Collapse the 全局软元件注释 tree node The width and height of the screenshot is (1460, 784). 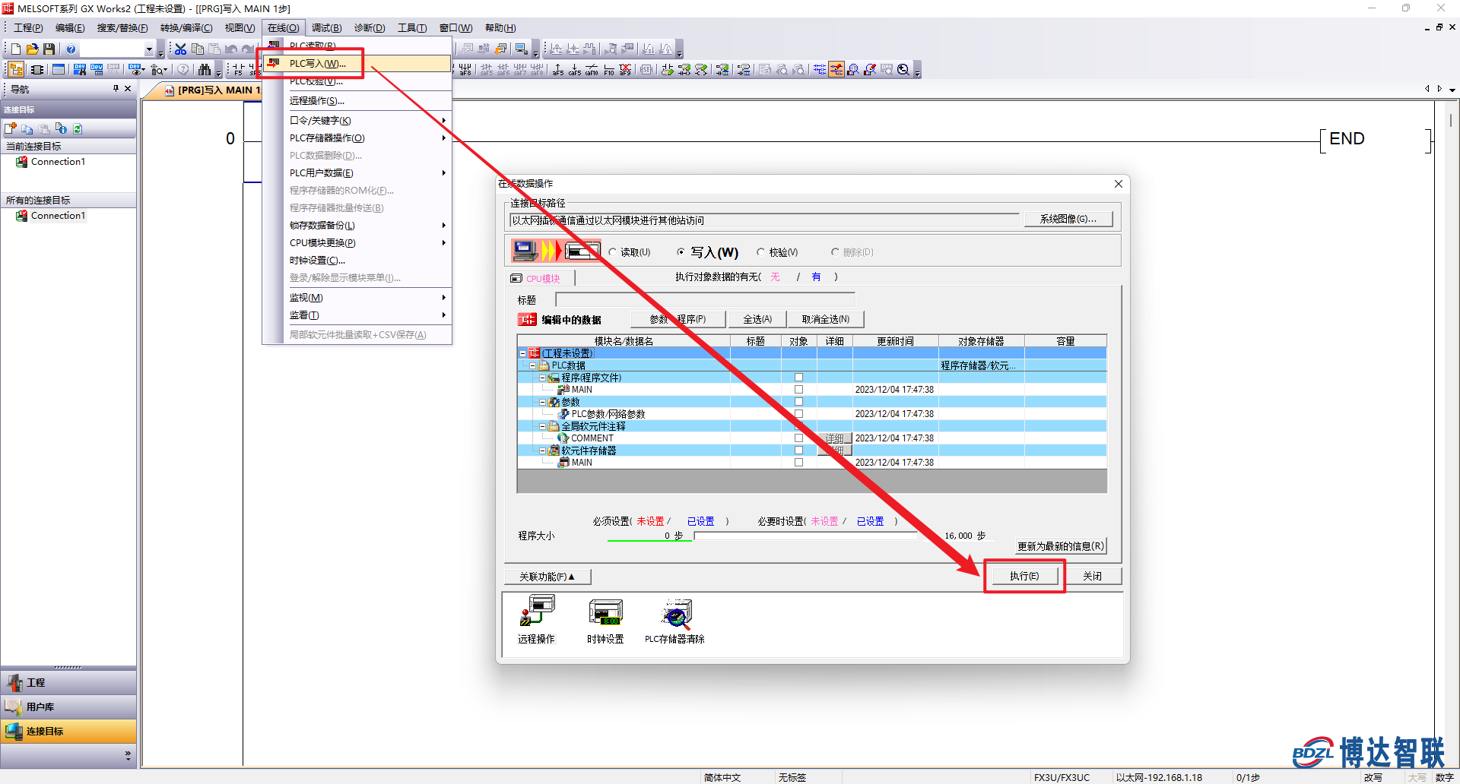point(542,426)
